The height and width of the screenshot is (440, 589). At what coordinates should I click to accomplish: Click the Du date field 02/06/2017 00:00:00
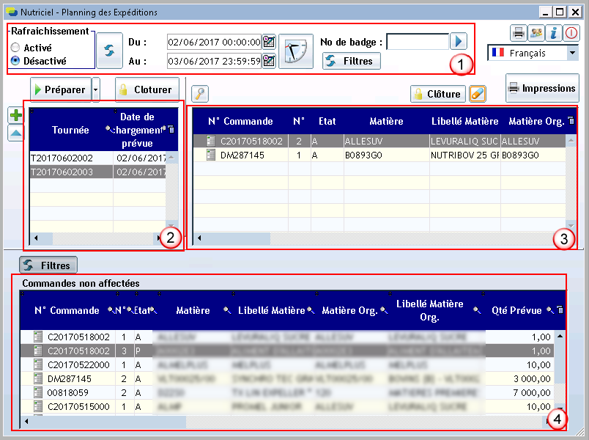[214, 42]
